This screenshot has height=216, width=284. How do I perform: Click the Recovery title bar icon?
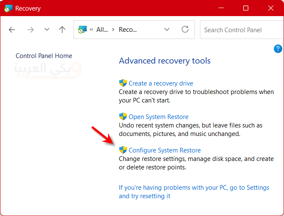pyautogui.click(x=8, y=8)
